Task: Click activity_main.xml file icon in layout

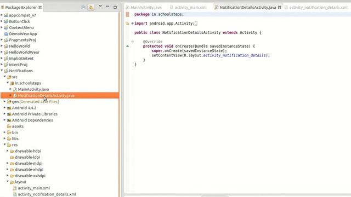Action: (x=15, y=188)
